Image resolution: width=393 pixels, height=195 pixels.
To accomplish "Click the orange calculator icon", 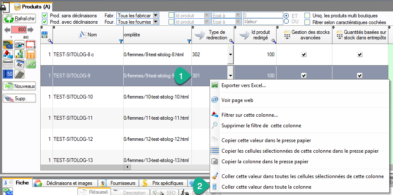I will coord(30,54).
